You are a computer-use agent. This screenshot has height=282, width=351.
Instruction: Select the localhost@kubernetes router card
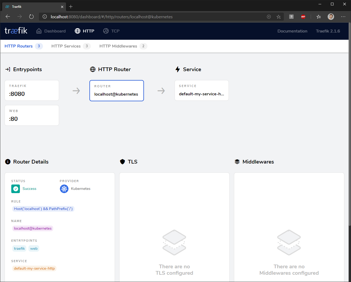117,91
